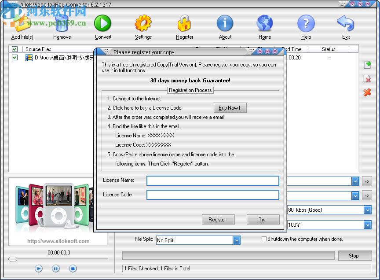
Task: Open Help with the question mark icon
Action: tap(306, 23)
